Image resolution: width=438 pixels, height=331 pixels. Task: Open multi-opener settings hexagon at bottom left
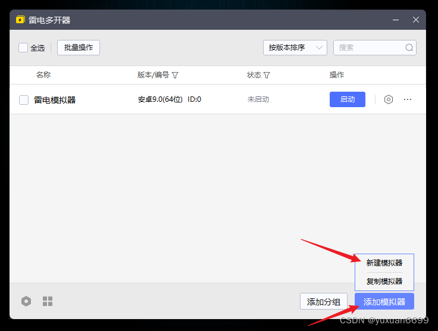(26, 301)
